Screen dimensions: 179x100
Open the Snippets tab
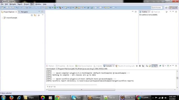point(98,66)
